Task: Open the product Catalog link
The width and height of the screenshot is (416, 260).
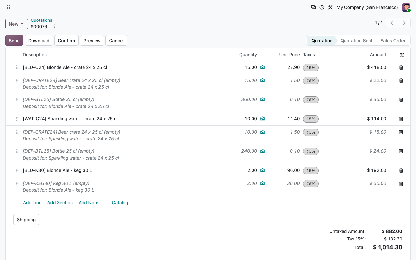Action: [x=120, y=203]
